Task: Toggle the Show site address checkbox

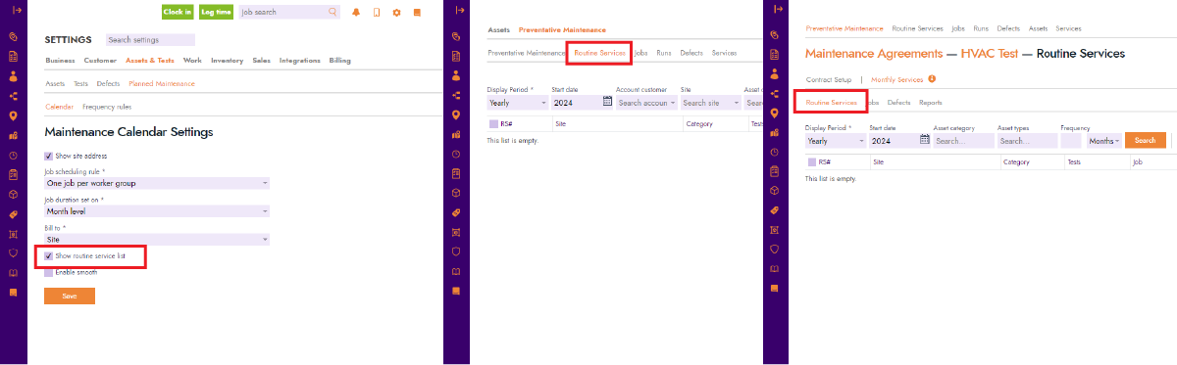Action: 49,156
